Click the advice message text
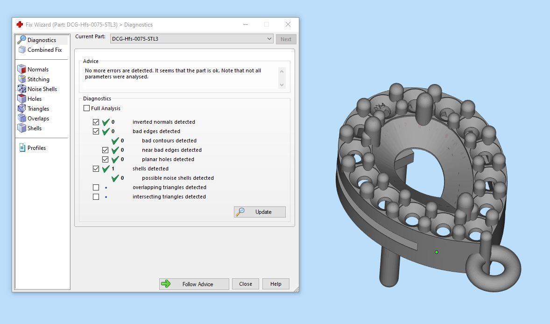Screen dimensions: 550x324 coord(173,74)
